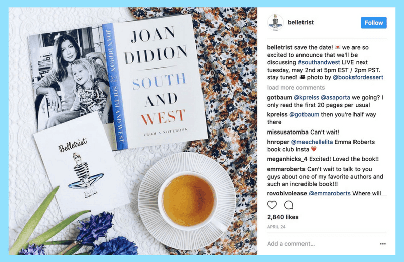Open the belletrist username in header
The width and height of the screenshot is (404, 262).
(x=300, y=22)
